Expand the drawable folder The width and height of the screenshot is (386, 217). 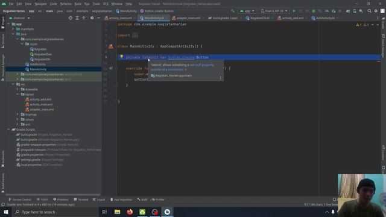17,89
